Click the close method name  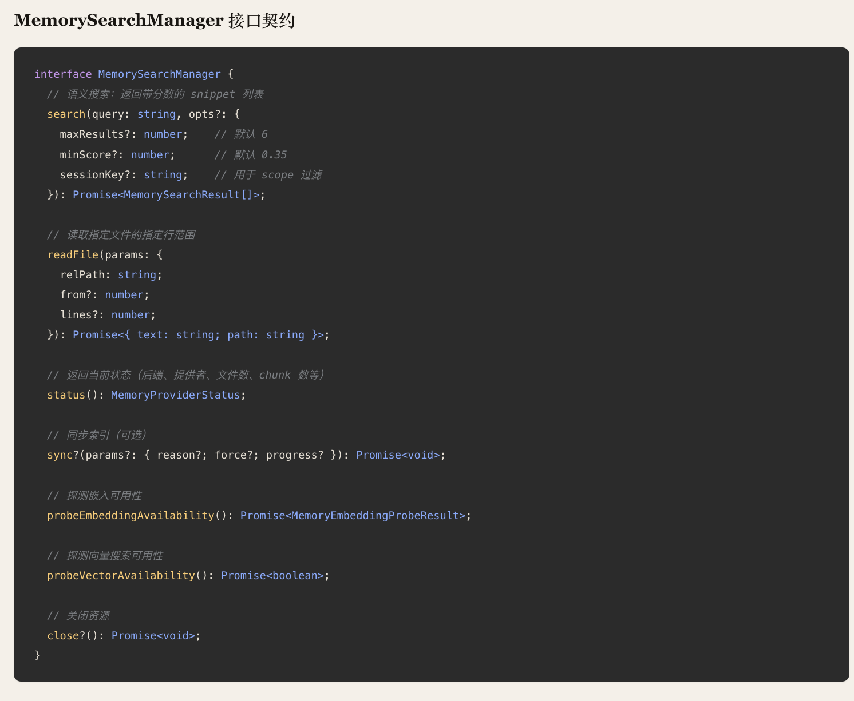point(63,636)
